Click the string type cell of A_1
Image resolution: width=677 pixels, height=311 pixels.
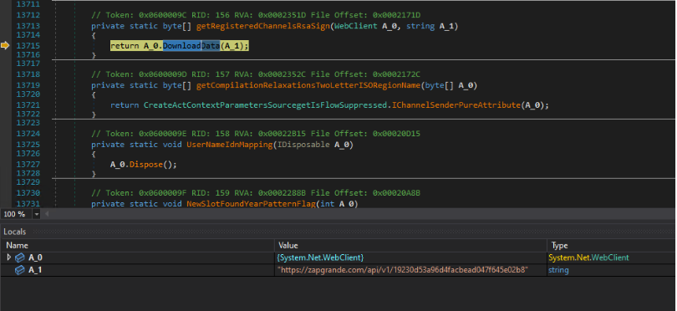point(558,270)
